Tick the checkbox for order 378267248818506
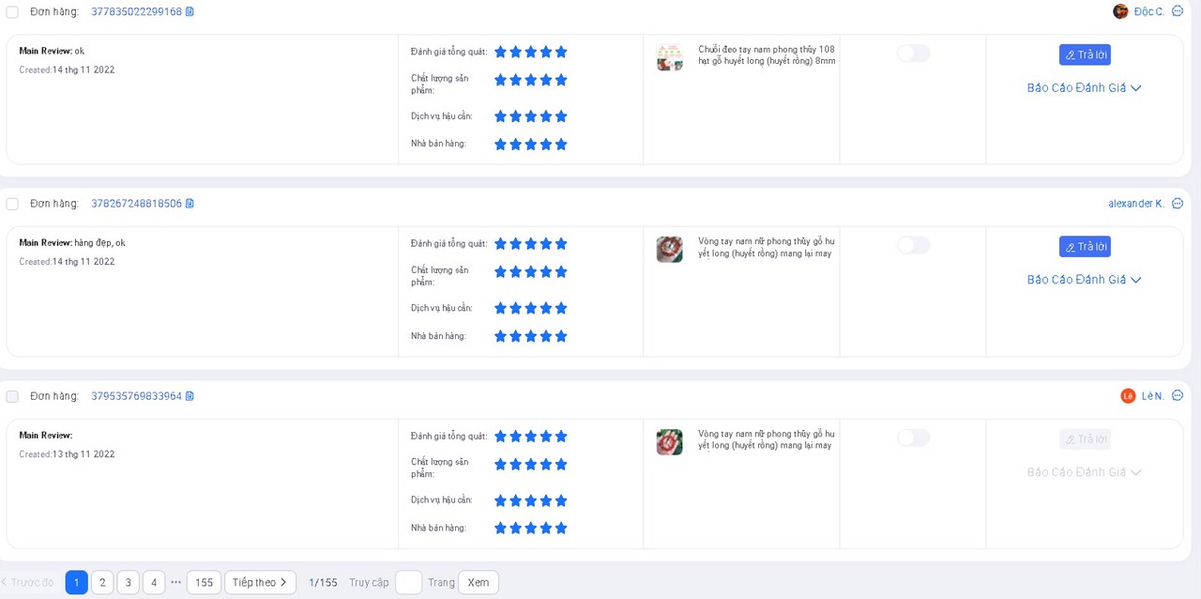 click(12, 204)
